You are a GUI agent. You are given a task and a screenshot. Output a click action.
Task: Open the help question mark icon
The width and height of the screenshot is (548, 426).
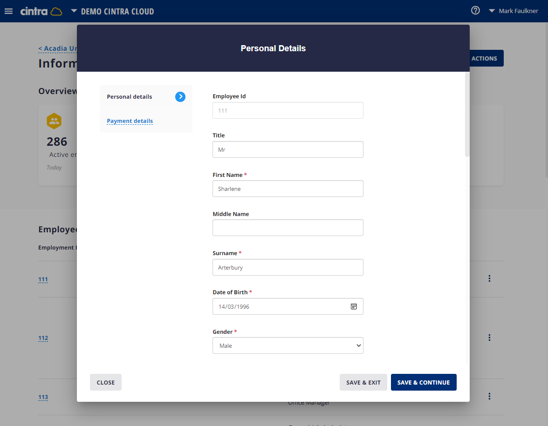pos(475,10)
